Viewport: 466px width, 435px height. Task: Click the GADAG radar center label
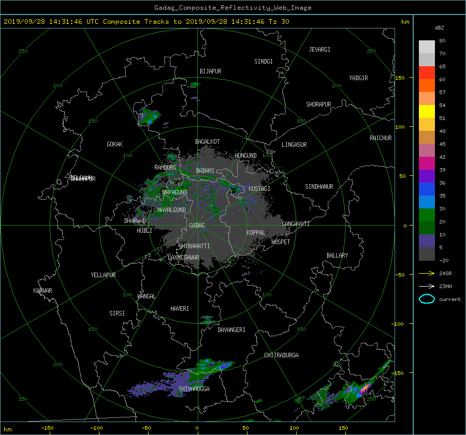click(197, 226)
